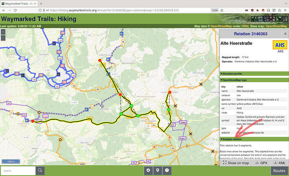Expand the Elevation profile section
Screen dimensions: 289x176
point(254,74)
